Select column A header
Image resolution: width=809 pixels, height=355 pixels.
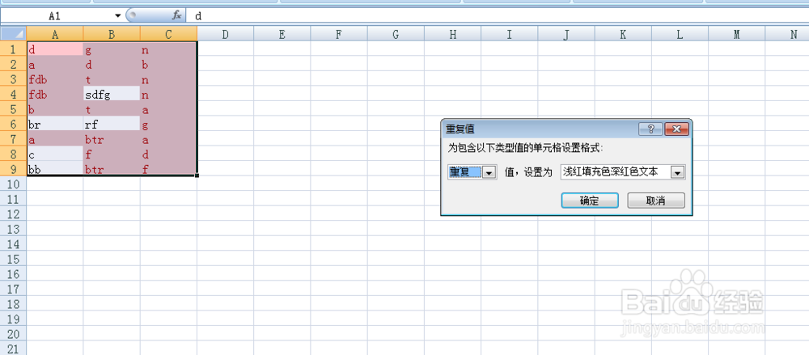pyautogui.click(x=55, y=34)
